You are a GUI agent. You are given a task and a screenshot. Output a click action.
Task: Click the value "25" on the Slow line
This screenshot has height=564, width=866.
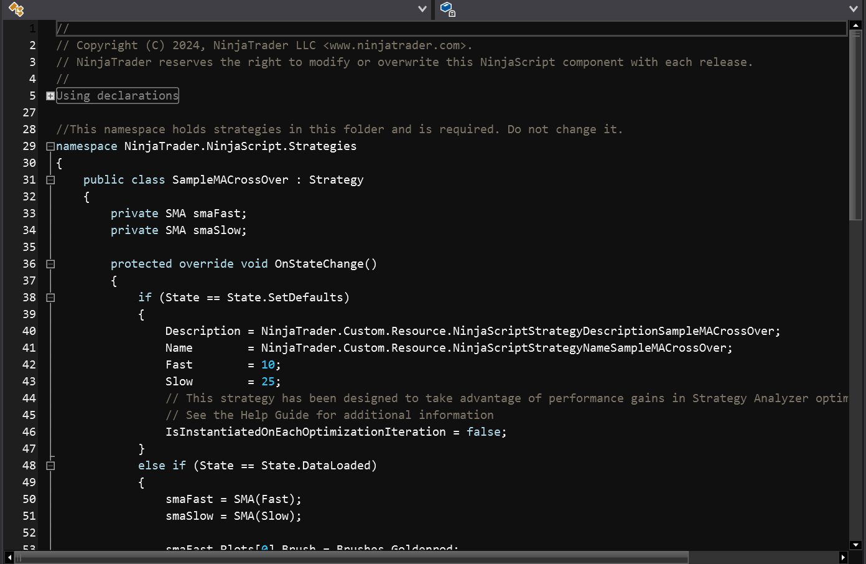coord(268,382)
